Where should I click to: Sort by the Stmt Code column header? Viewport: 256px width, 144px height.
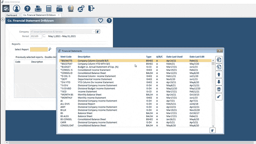coord(66,57)
